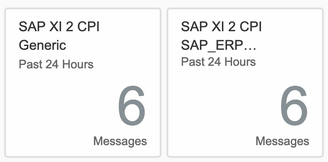
Task: Click the message count 6 on SAP_ERP tile
Action: (x=294, y=105)
